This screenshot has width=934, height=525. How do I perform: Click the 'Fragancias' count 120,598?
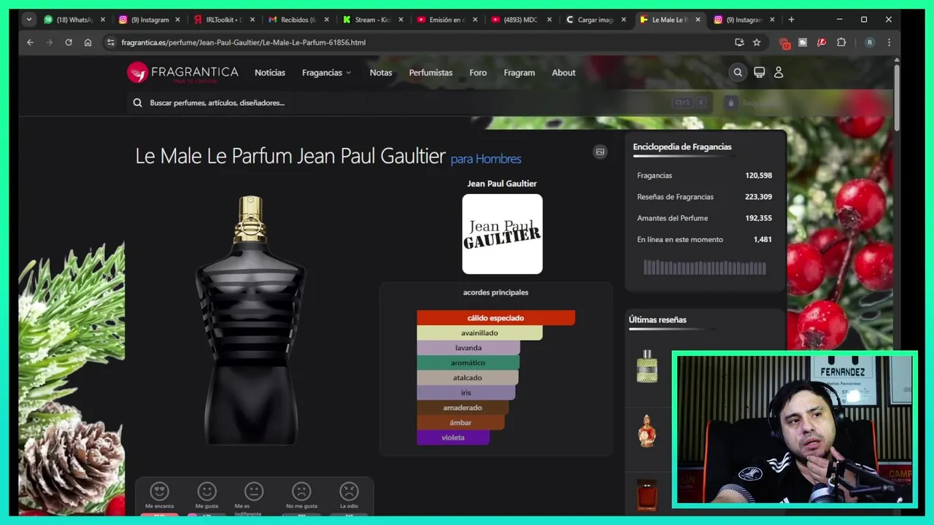point(758,176)
